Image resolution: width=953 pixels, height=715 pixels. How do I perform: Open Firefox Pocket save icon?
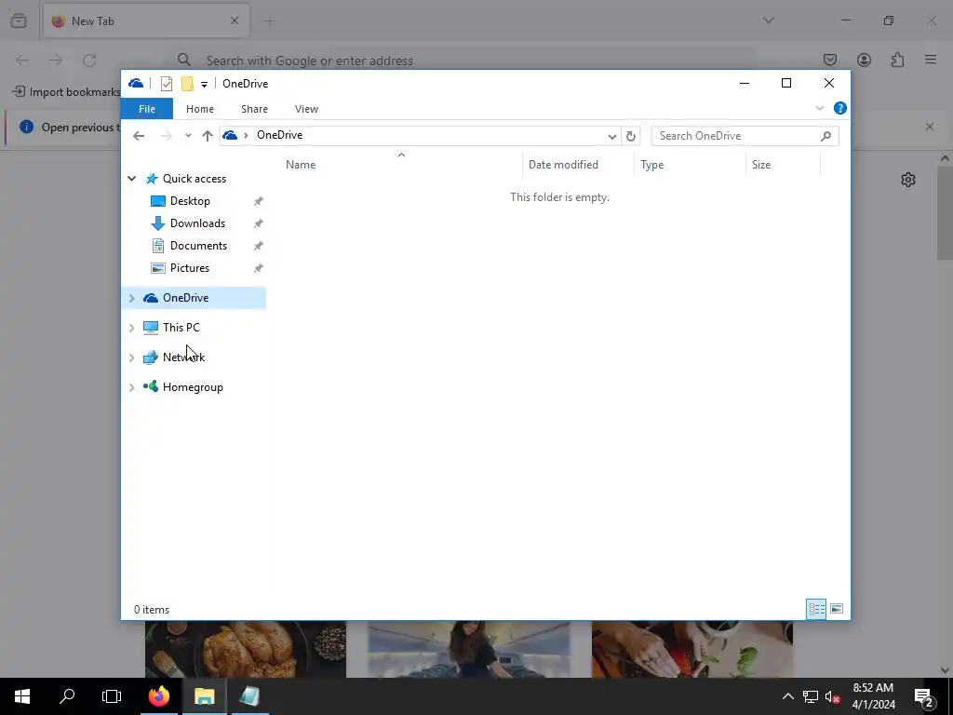coord(829,60)
